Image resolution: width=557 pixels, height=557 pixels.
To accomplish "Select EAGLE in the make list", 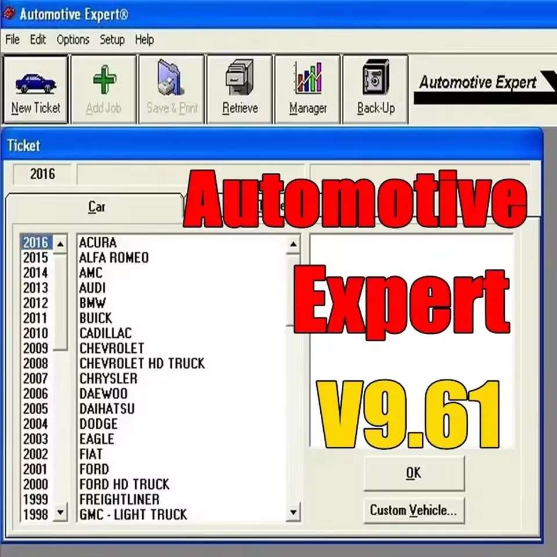I will (x=97, y=439).
